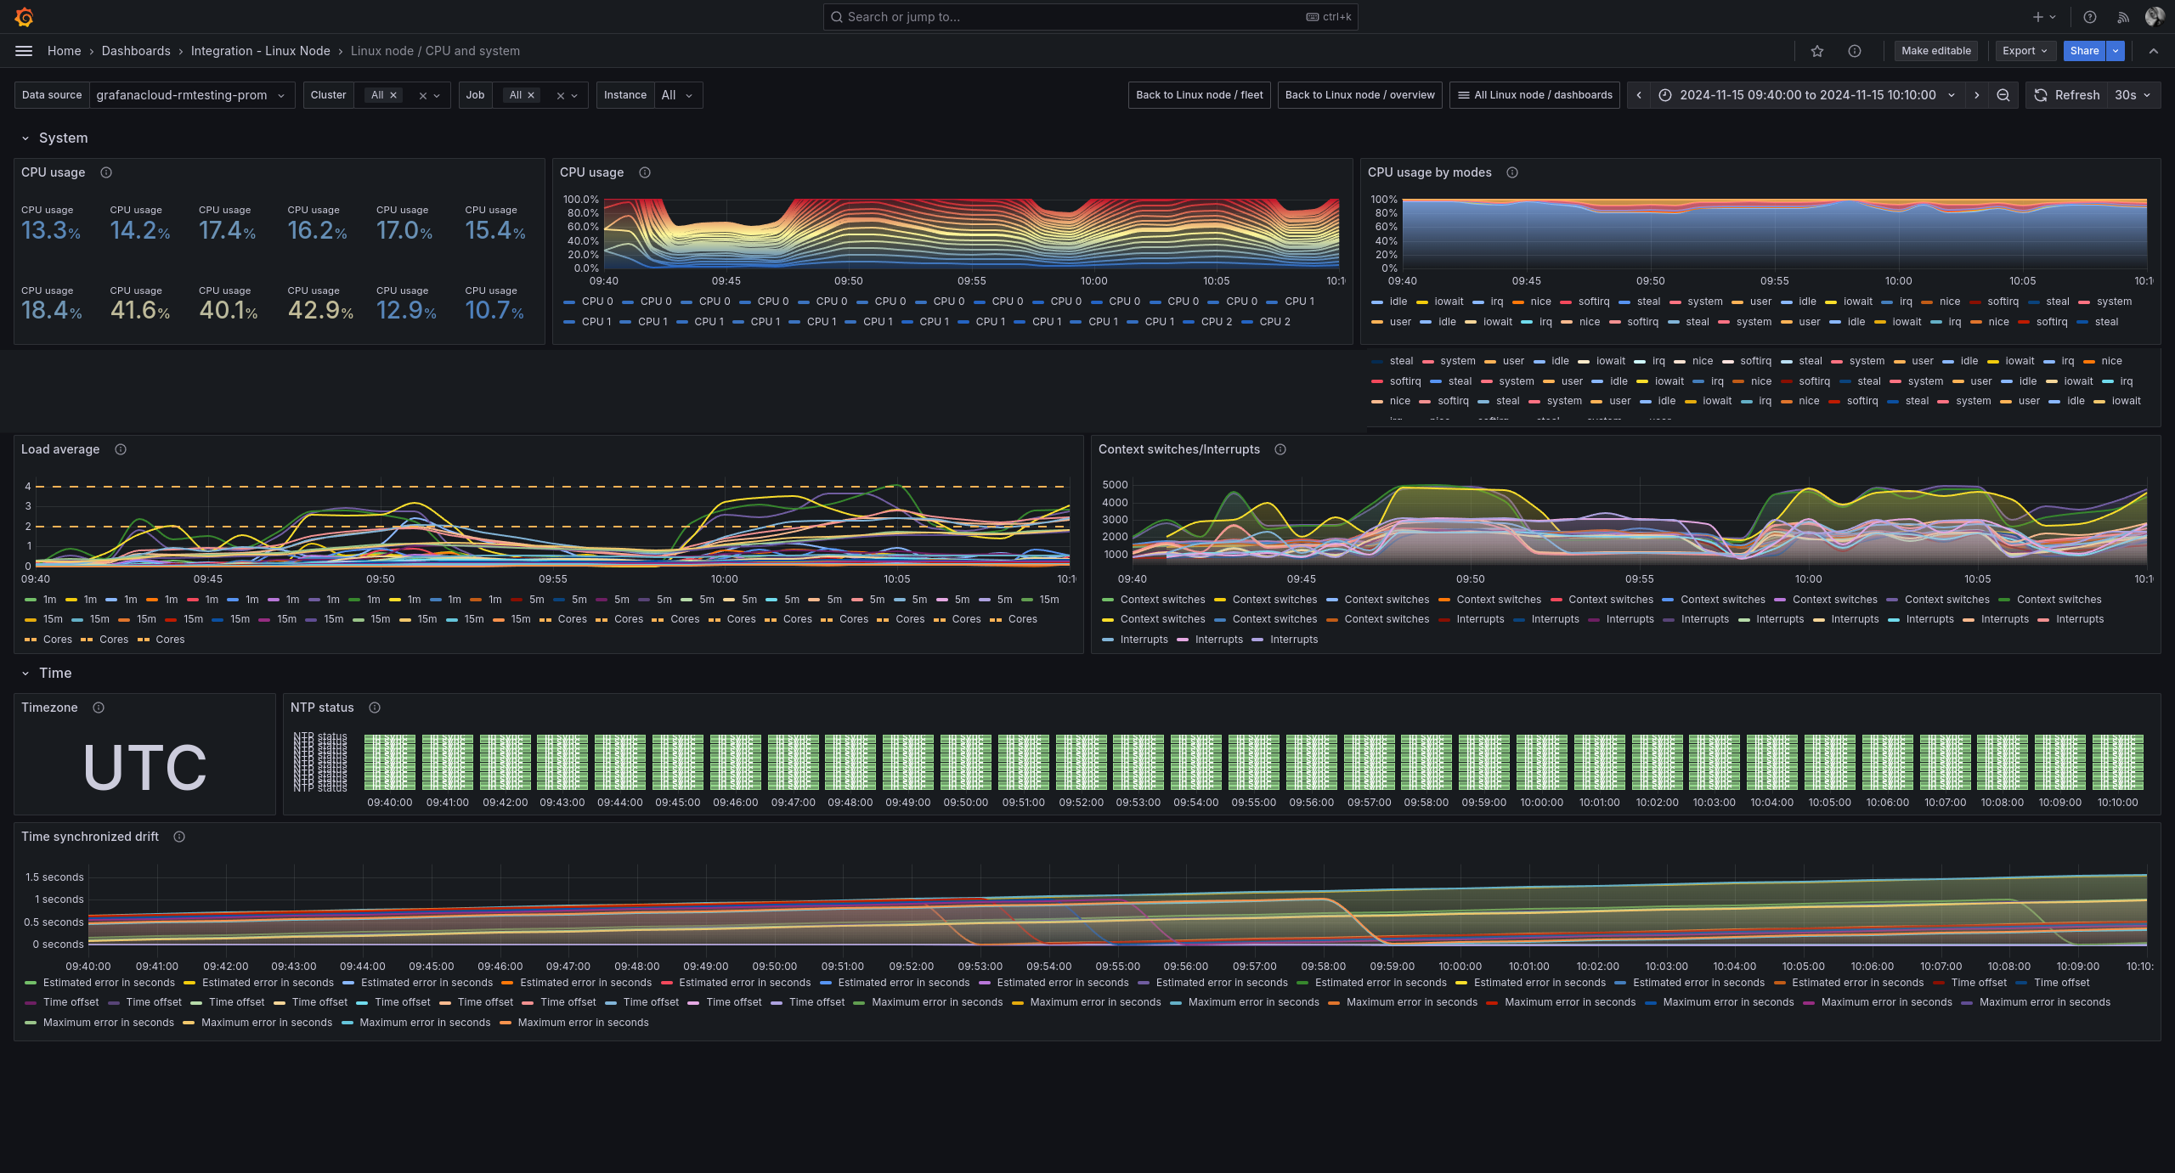This screenshot has height=1173, width=2175.
Task: Click Back to Linux node / overview
Action: (x=1359, y=95)
